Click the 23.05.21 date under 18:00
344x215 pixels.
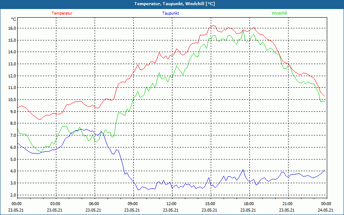(248, 210)
